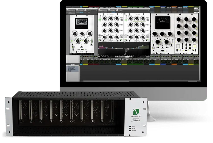Image resolution: width=213 pixels, height=143 pixels.
Task: Click the orange track color strip in the mixer
Action: 174,64
